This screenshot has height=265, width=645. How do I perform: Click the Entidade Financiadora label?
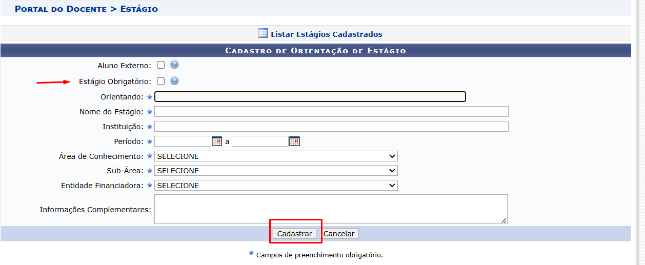[x=102, y=186]
